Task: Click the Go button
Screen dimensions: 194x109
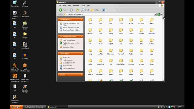Action: [160, 14]
